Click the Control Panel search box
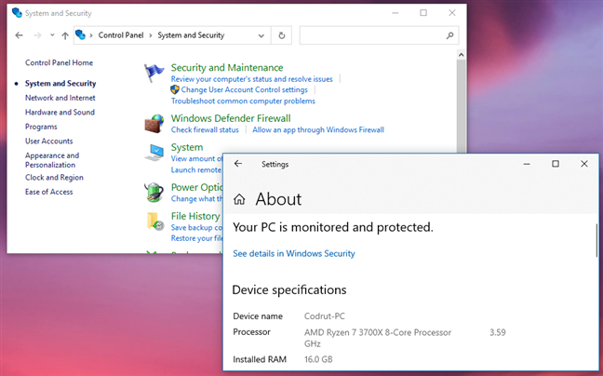 tap(379, 35)
